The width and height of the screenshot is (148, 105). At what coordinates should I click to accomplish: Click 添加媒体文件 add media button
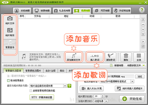(73, 57)
